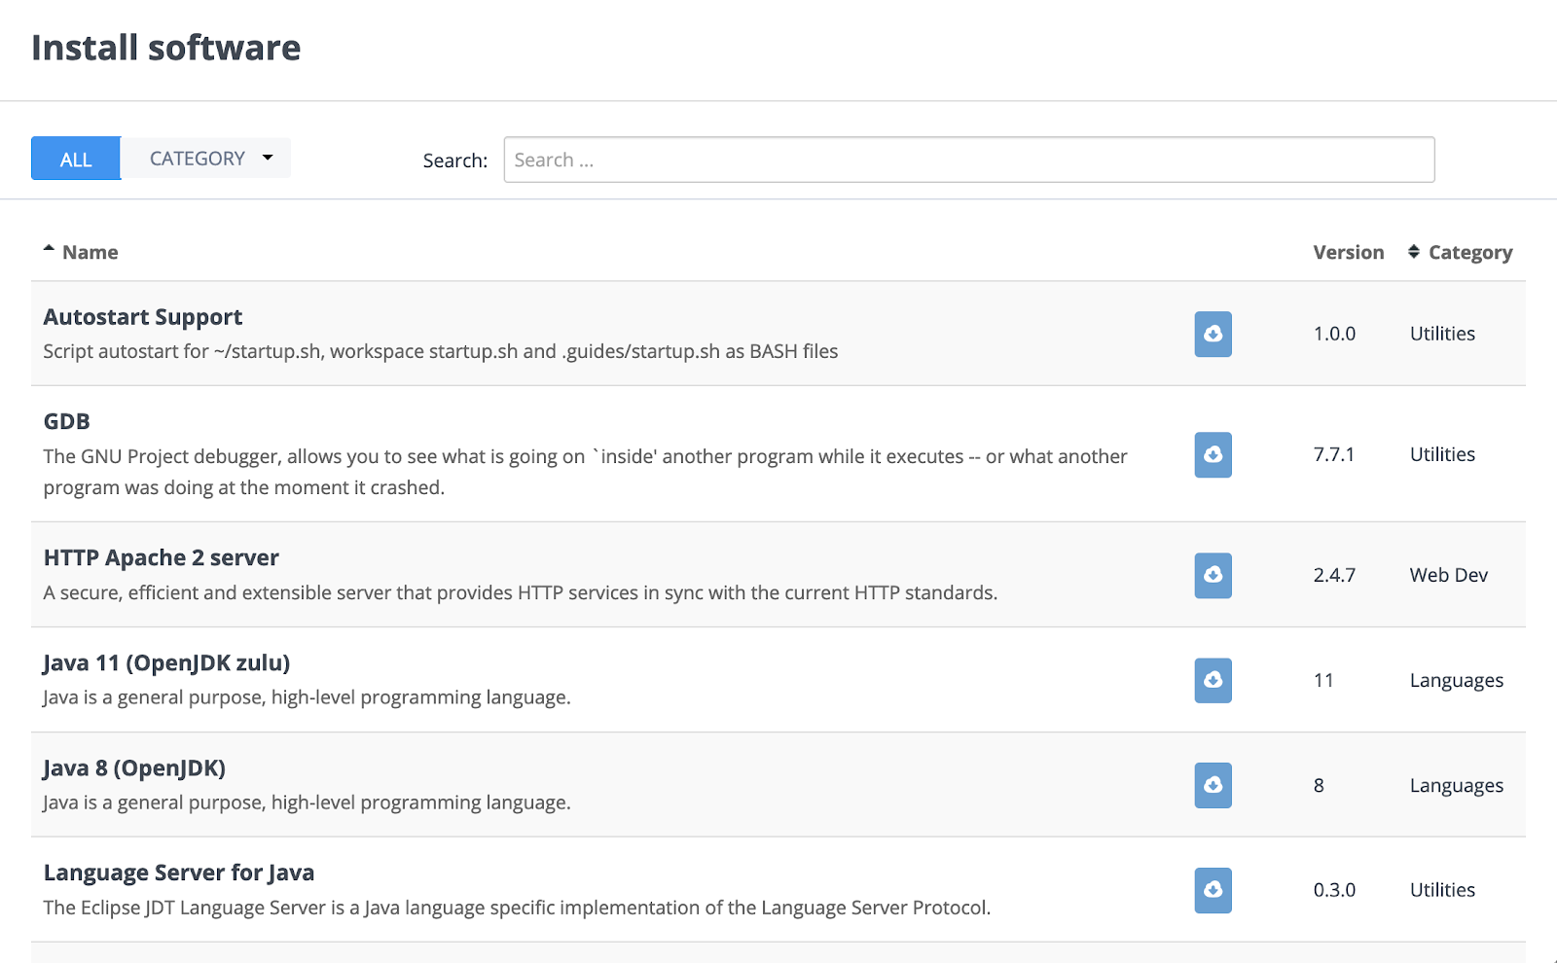Screen dimensions: 1557x963
Task: Click the Install software page heading
Action: coord(166,47)
